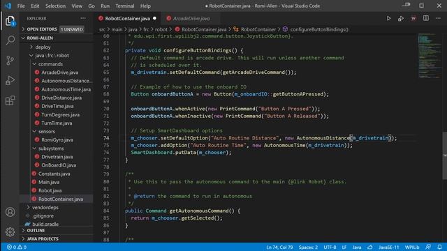Open Source Control view
This screenshot has height=251, width=447.
[x=10, y=60]
